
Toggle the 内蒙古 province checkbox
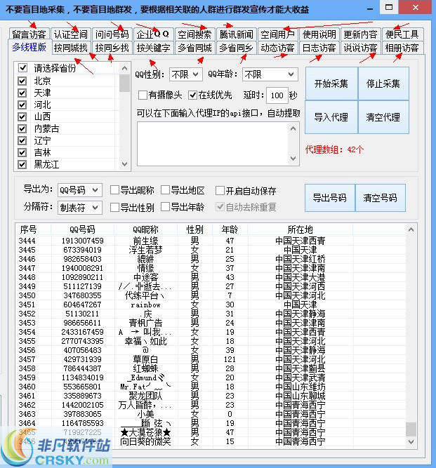[22, 128]
